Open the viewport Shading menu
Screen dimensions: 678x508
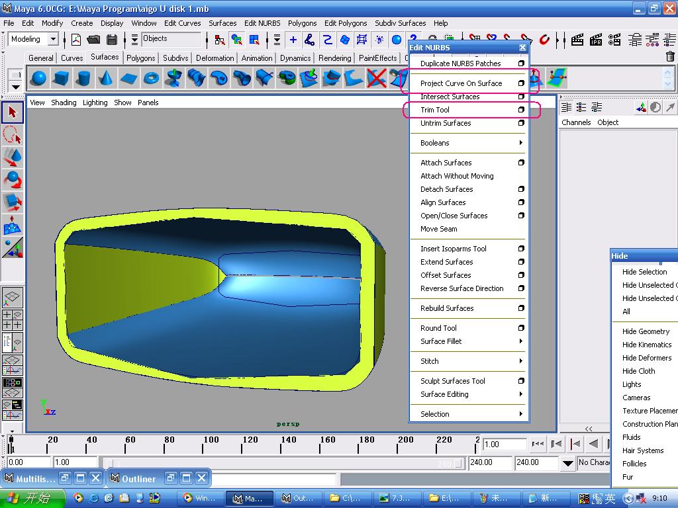pyautogui.click(x=64, y=103)
